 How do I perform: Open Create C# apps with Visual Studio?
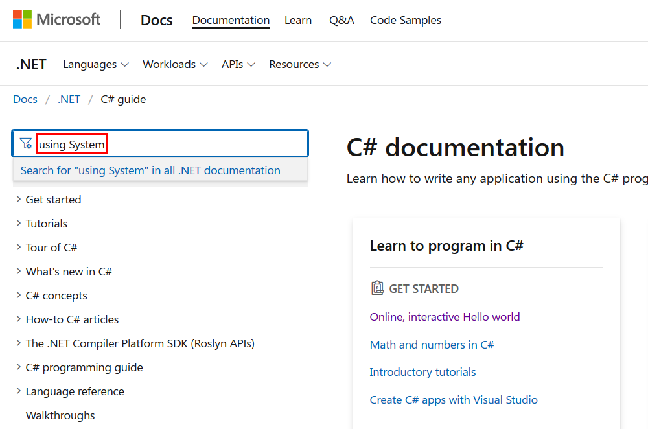tap(454, 400)
